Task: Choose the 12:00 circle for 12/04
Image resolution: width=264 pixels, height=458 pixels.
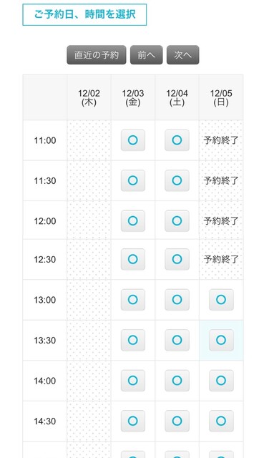Action: (177, 221)
